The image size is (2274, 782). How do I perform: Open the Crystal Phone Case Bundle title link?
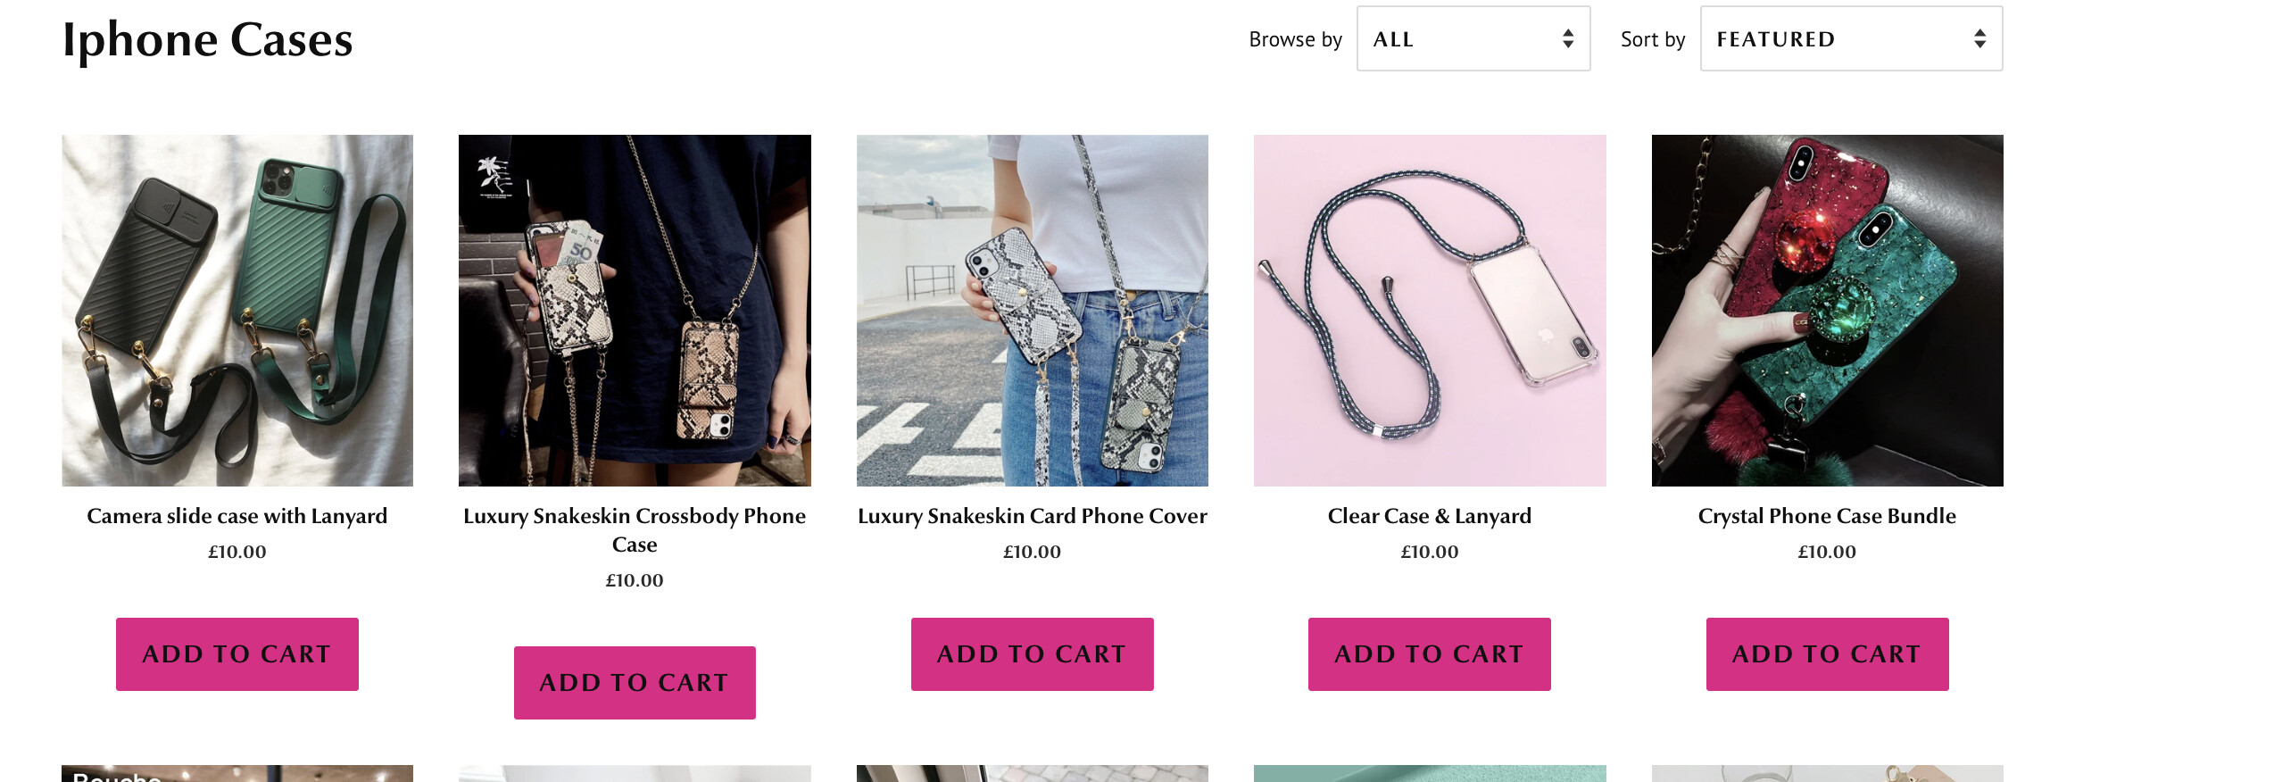[1827, 516]
